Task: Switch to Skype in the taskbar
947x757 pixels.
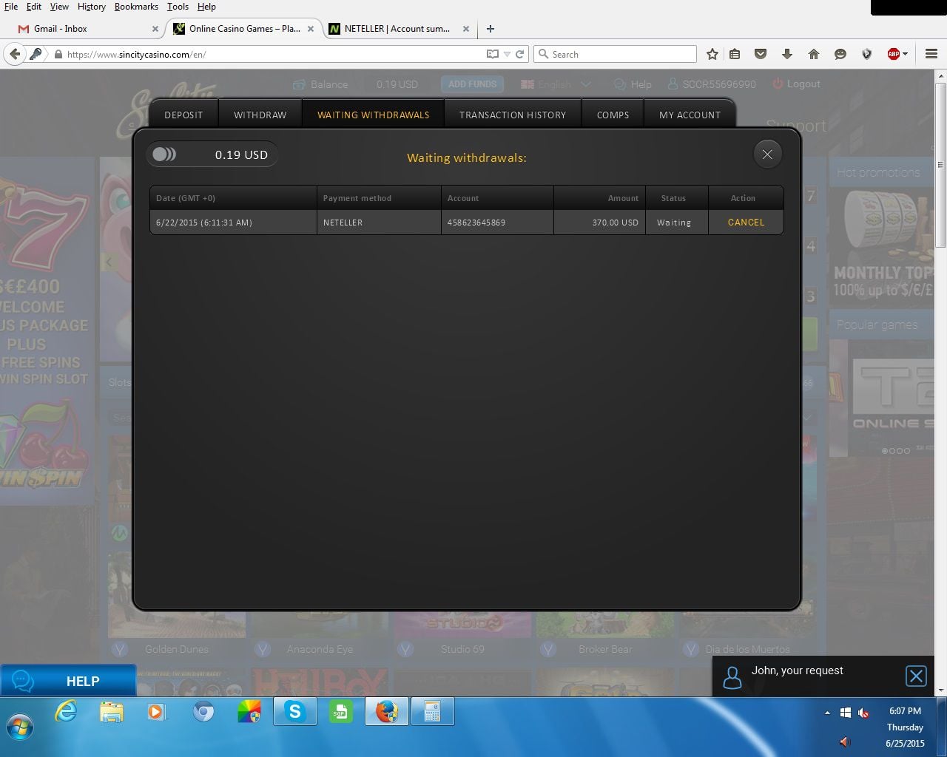Action: (295, 712)
